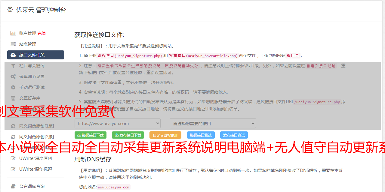Select the 接口文件相关 menu item
The image size is (385, 192).
click(35, 55)
